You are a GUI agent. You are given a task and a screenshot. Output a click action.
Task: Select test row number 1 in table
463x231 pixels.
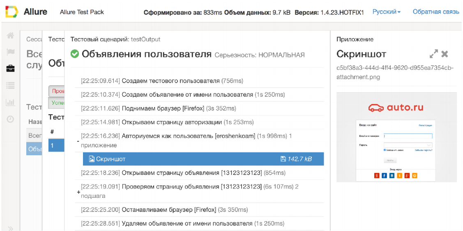[56, 145]
